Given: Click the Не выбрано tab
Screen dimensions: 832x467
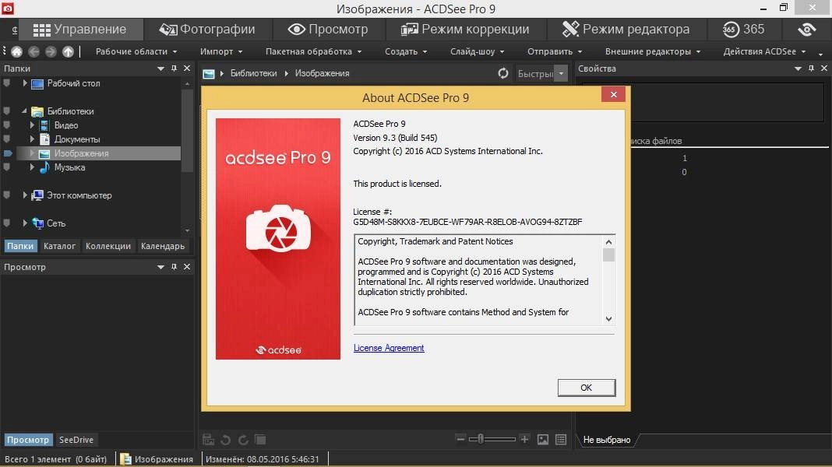Looking at the screenshot, I should [607, 440].
